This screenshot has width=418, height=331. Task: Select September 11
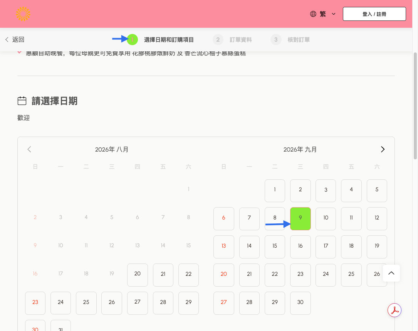pos(351,219)
